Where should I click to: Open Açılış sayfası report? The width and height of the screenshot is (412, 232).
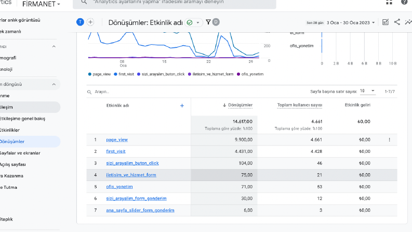click(13, 165)
